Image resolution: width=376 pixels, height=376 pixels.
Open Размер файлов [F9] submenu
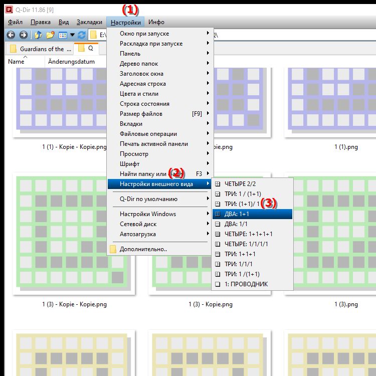(160, 114)
